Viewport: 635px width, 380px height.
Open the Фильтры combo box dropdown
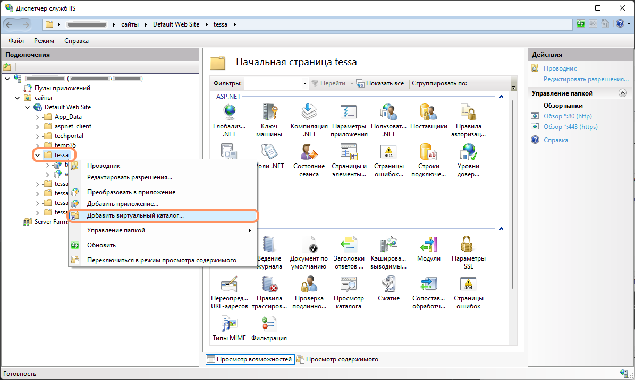click(x=305, y=83)
